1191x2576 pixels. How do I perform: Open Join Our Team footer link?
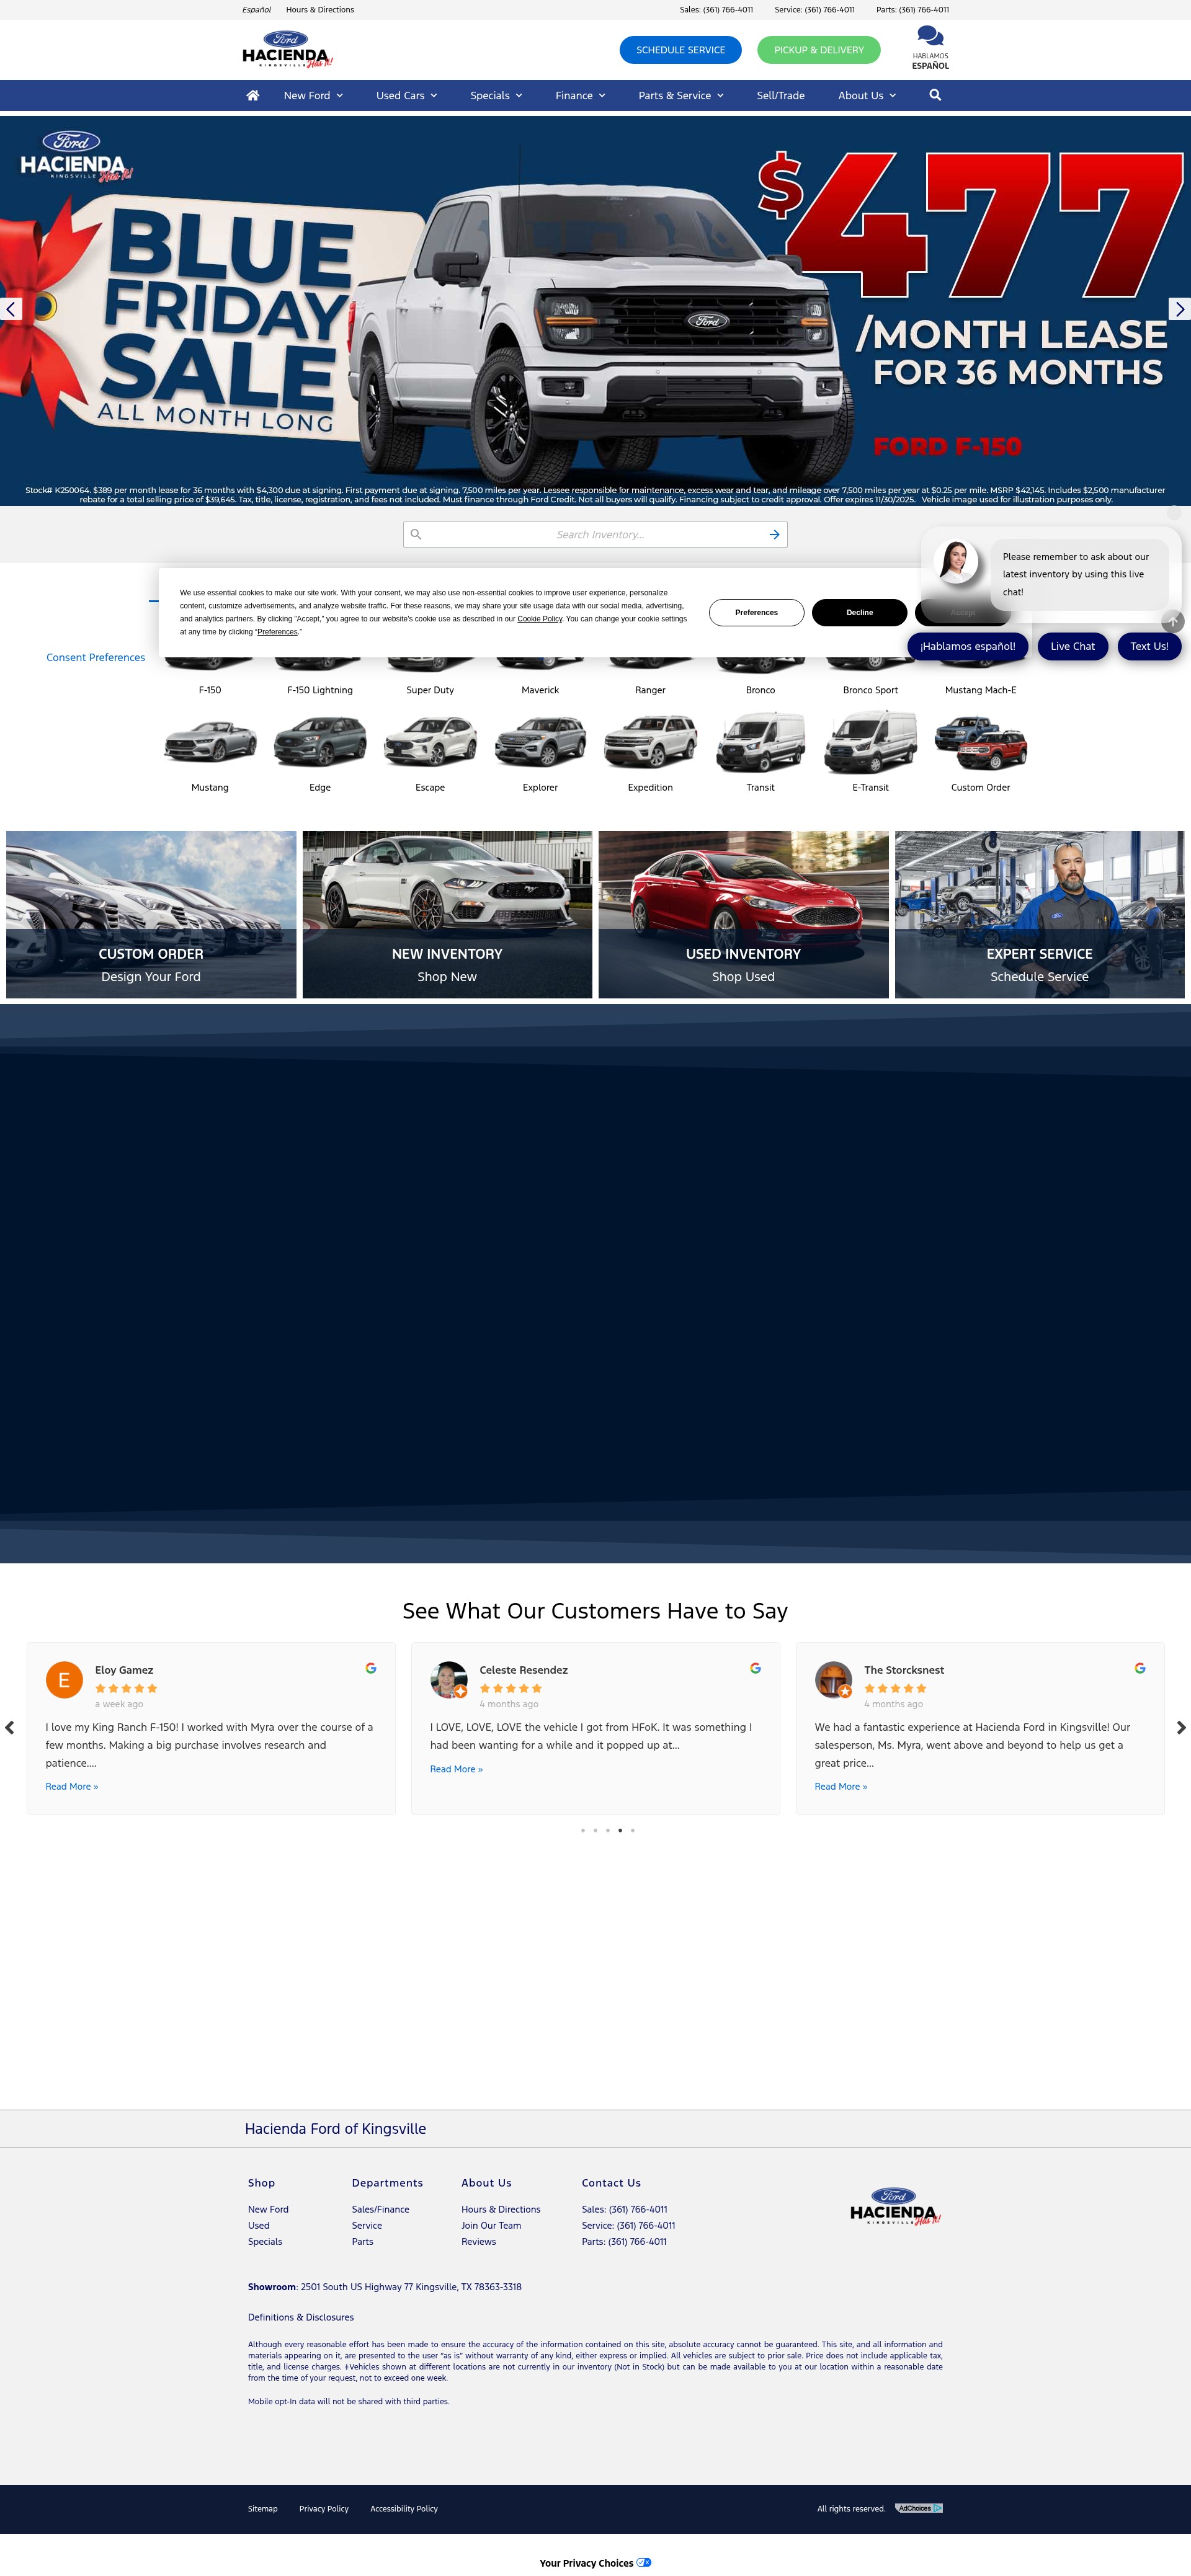[491, 2225]
